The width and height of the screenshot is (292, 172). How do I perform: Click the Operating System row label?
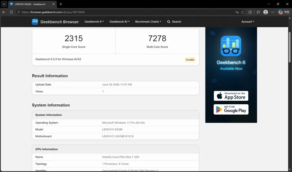click(x=47, y=123)
